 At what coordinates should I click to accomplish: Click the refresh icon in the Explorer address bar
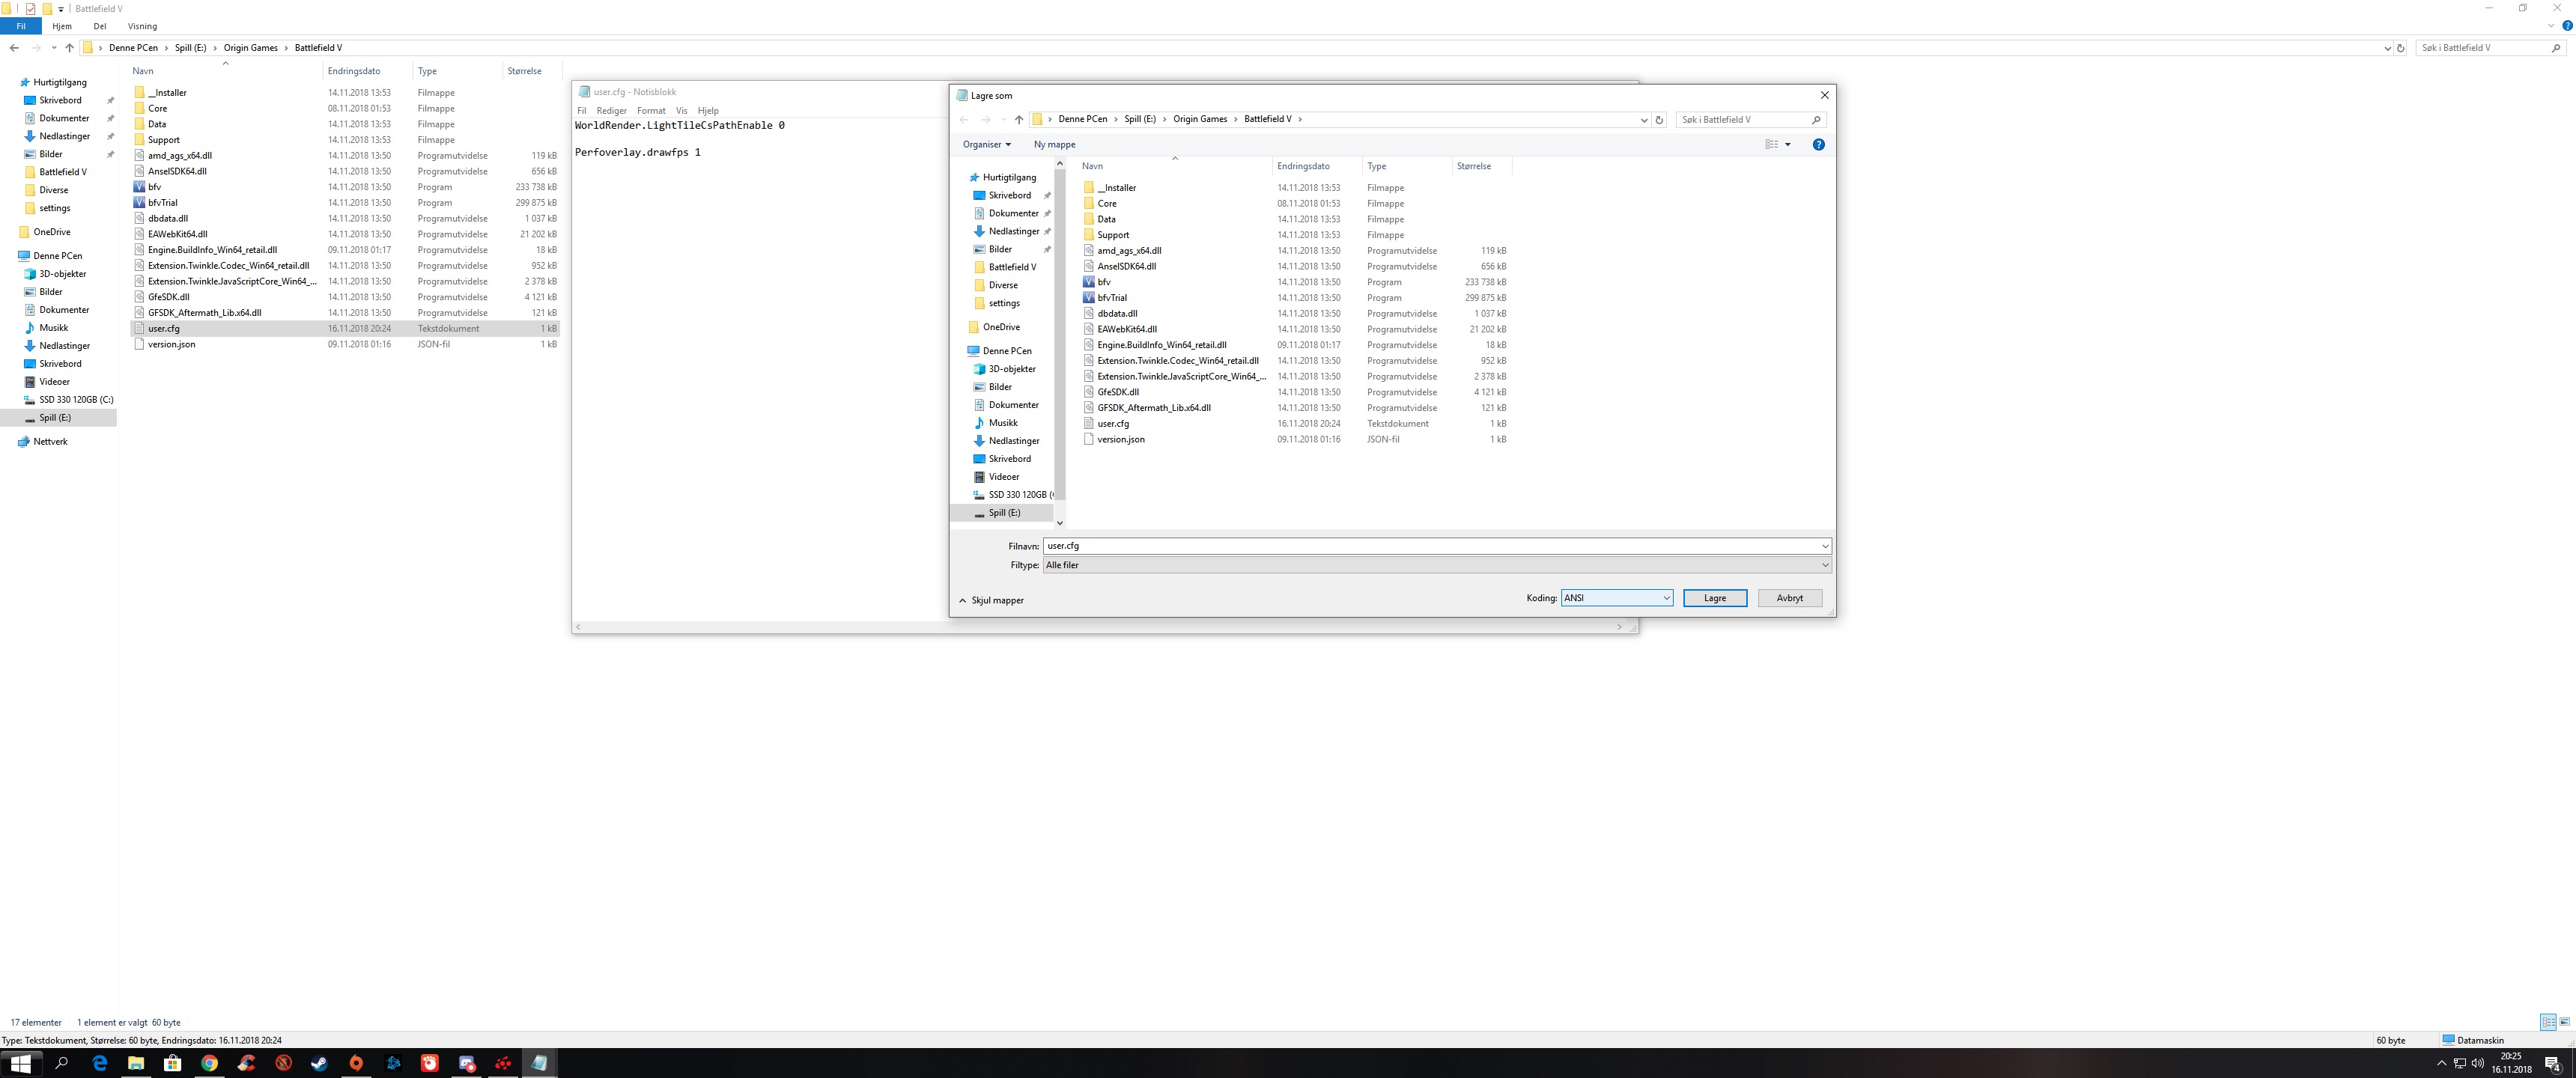click(x=2401, y=48)
